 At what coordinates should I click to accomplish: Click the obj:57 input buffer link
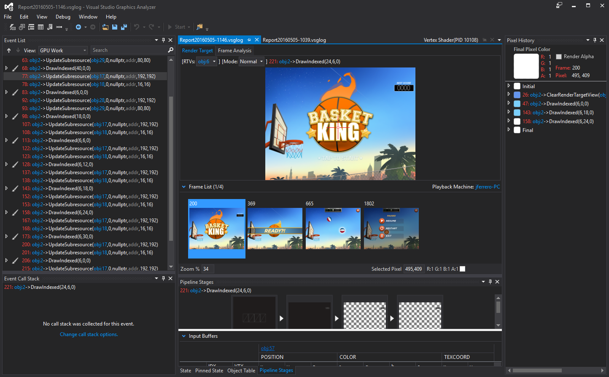click(268, 348)
